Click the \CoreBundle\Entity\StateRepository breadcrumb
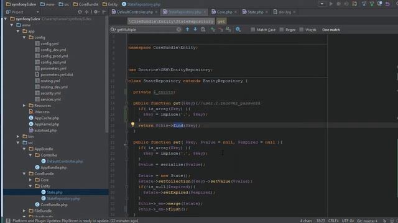The image size is (398, 223). click(x=171, y=22)
